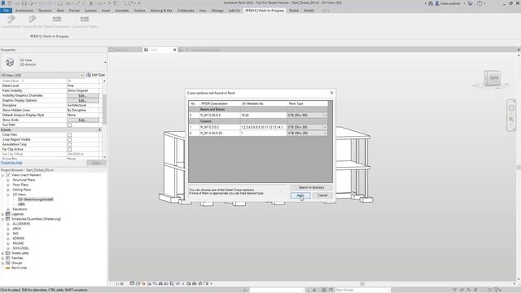521x293 pixels.
Task: Click the Import Model ribbon icon
Action: [33, 20]
